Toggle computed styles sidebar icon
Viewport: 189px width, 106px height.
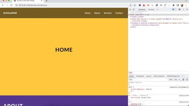pyautogui.click(x=187, y=79)
